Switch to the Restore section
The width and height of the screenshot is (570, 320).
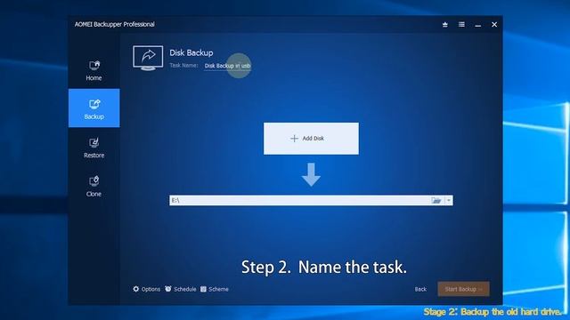(x=94, y=147)
